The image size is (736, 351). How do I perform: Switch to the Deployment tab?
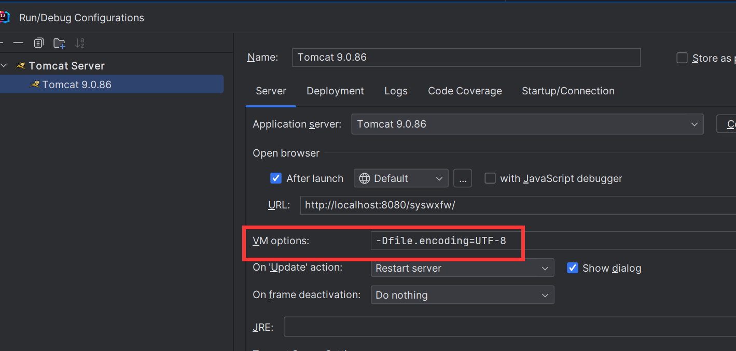(x=335, y=91)
